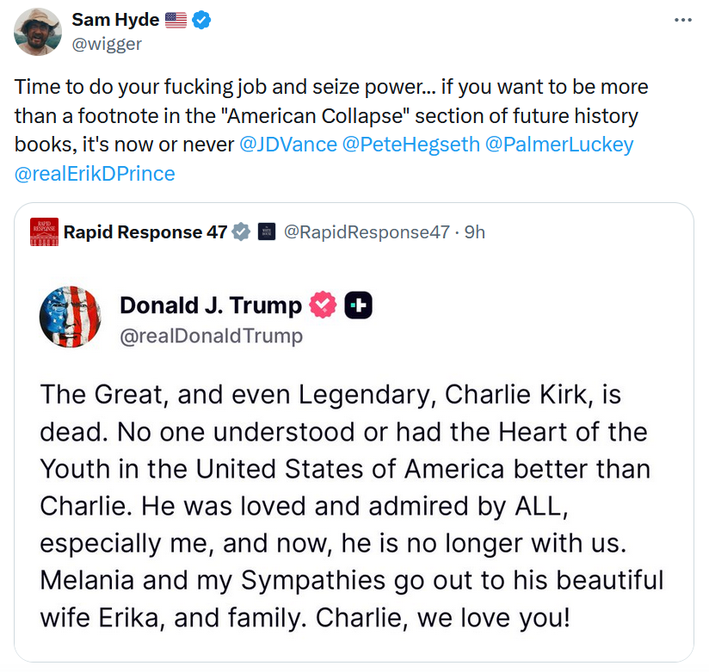
Task: Open the three-dot more options menu
Action: (682, 20)
